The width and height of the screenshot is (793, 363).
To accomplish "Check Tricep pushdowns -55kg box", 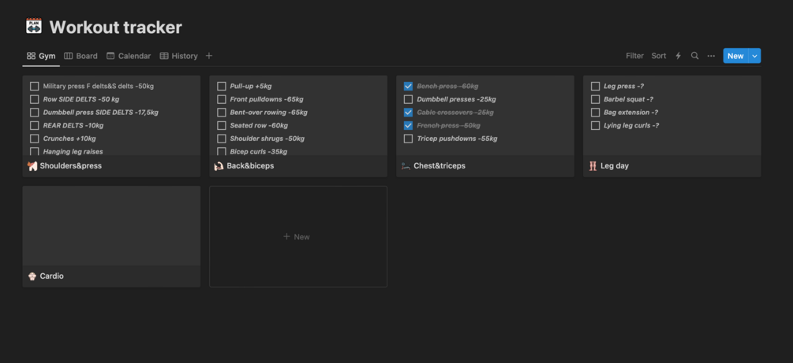I will (x=408, y=139).
